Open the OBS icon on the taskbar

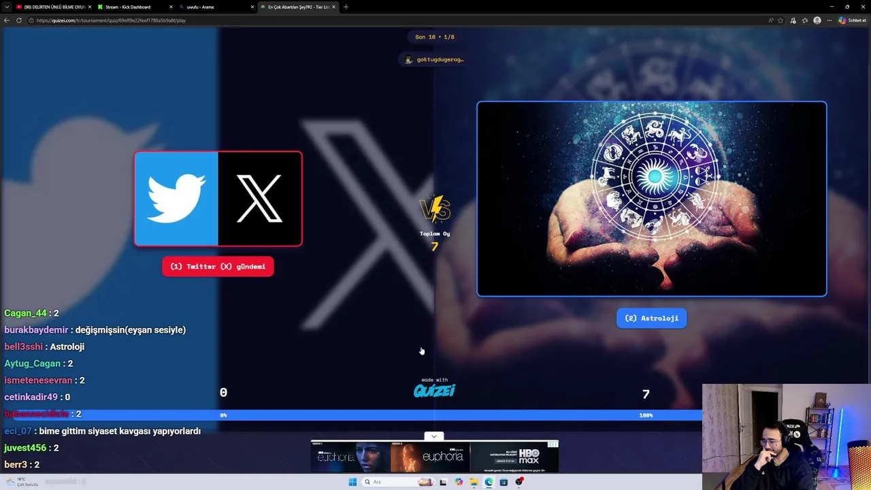(519, 482)
